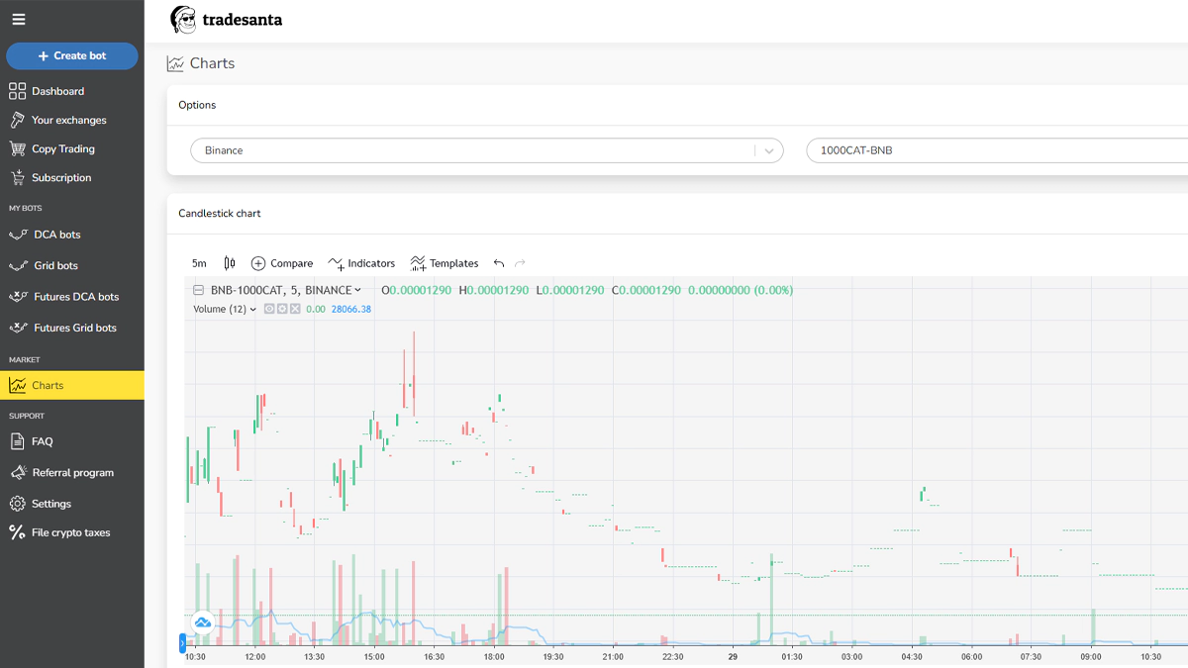Screen dimensions: 1188x668
Task: Click the Referral program megaphone icon
Action: point(17,472)
